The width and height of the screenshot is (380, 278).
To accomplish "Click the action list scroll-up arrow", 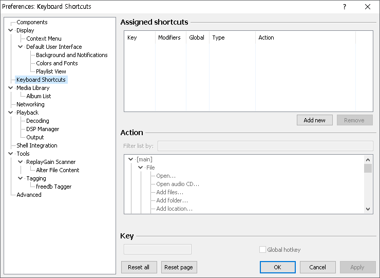I will [x=368, y=160].
